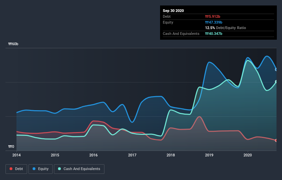Click the Debt label in tooltip
Image resolution: width=282 pixels, height=180 pixels.
click(167, 16)
